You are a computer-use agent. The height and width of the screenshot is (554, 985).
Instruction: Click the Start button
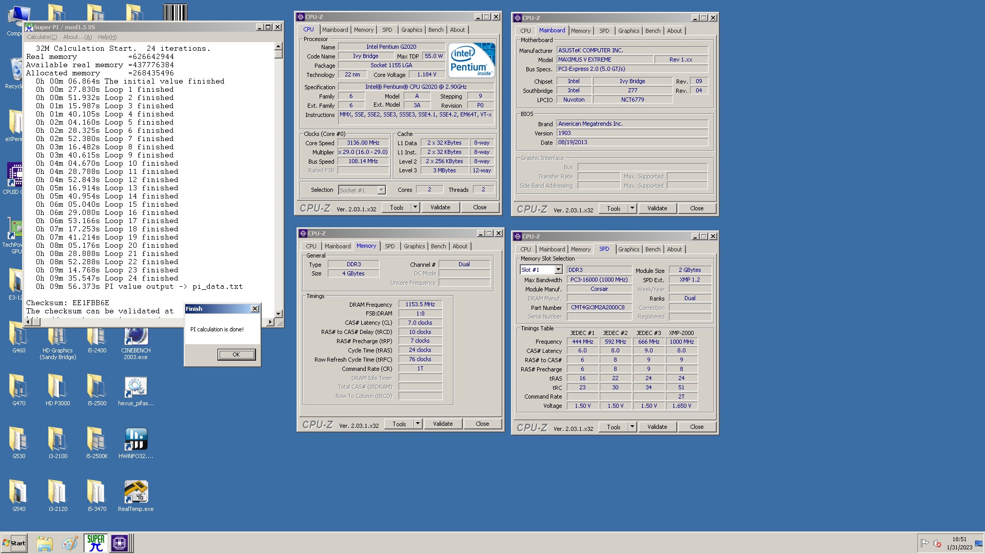click(x=14, y=543)
